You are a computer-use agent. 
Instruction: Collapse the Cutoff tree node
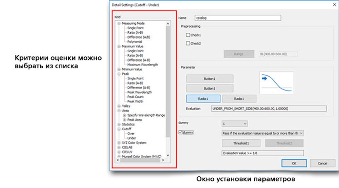(x=119, y=129)
